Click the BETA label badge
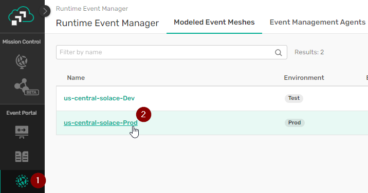 click(31, 92)
